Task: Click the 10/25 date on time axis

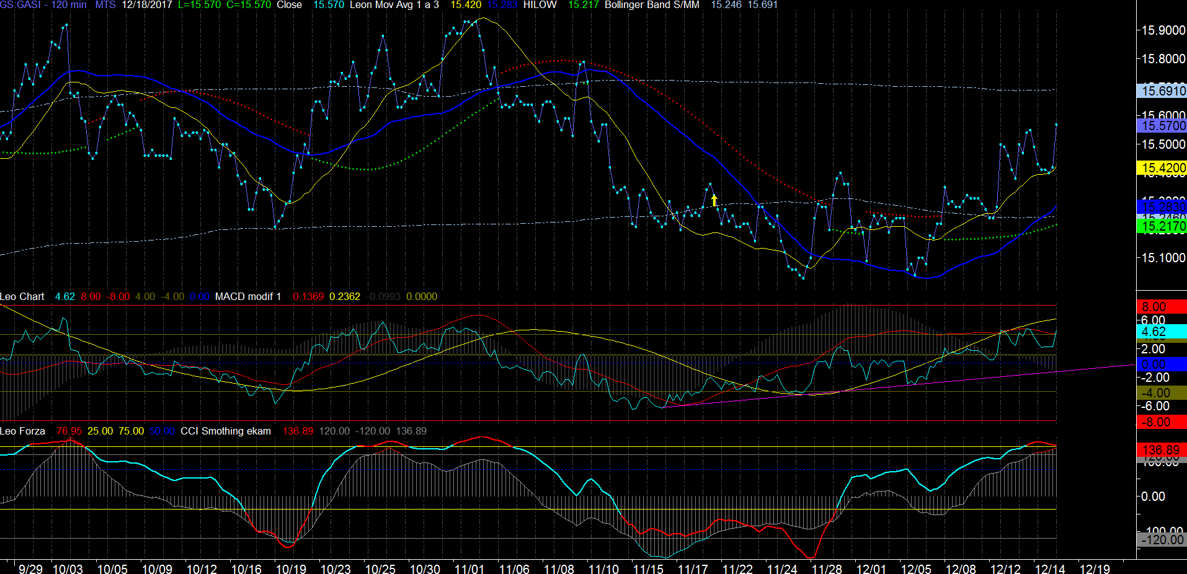Action: pyautogui.click(x=380, y=569)
